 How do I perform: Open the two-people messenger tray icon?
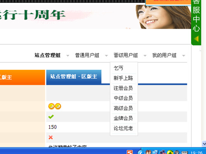point(148,152)
